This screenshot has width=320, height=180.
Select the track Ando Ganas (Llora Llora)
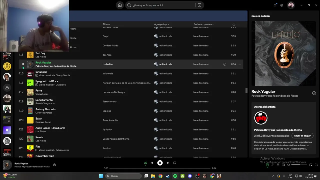(x=50, y=128)
